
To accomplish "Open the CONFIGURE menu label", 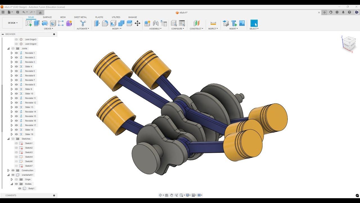I will (x=178, y=29).
